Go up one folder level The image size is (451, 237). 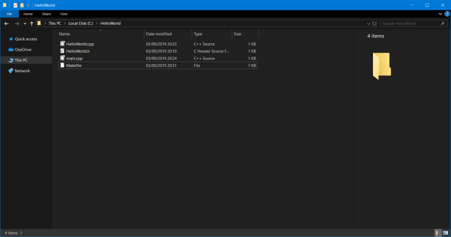click(32, 24)
